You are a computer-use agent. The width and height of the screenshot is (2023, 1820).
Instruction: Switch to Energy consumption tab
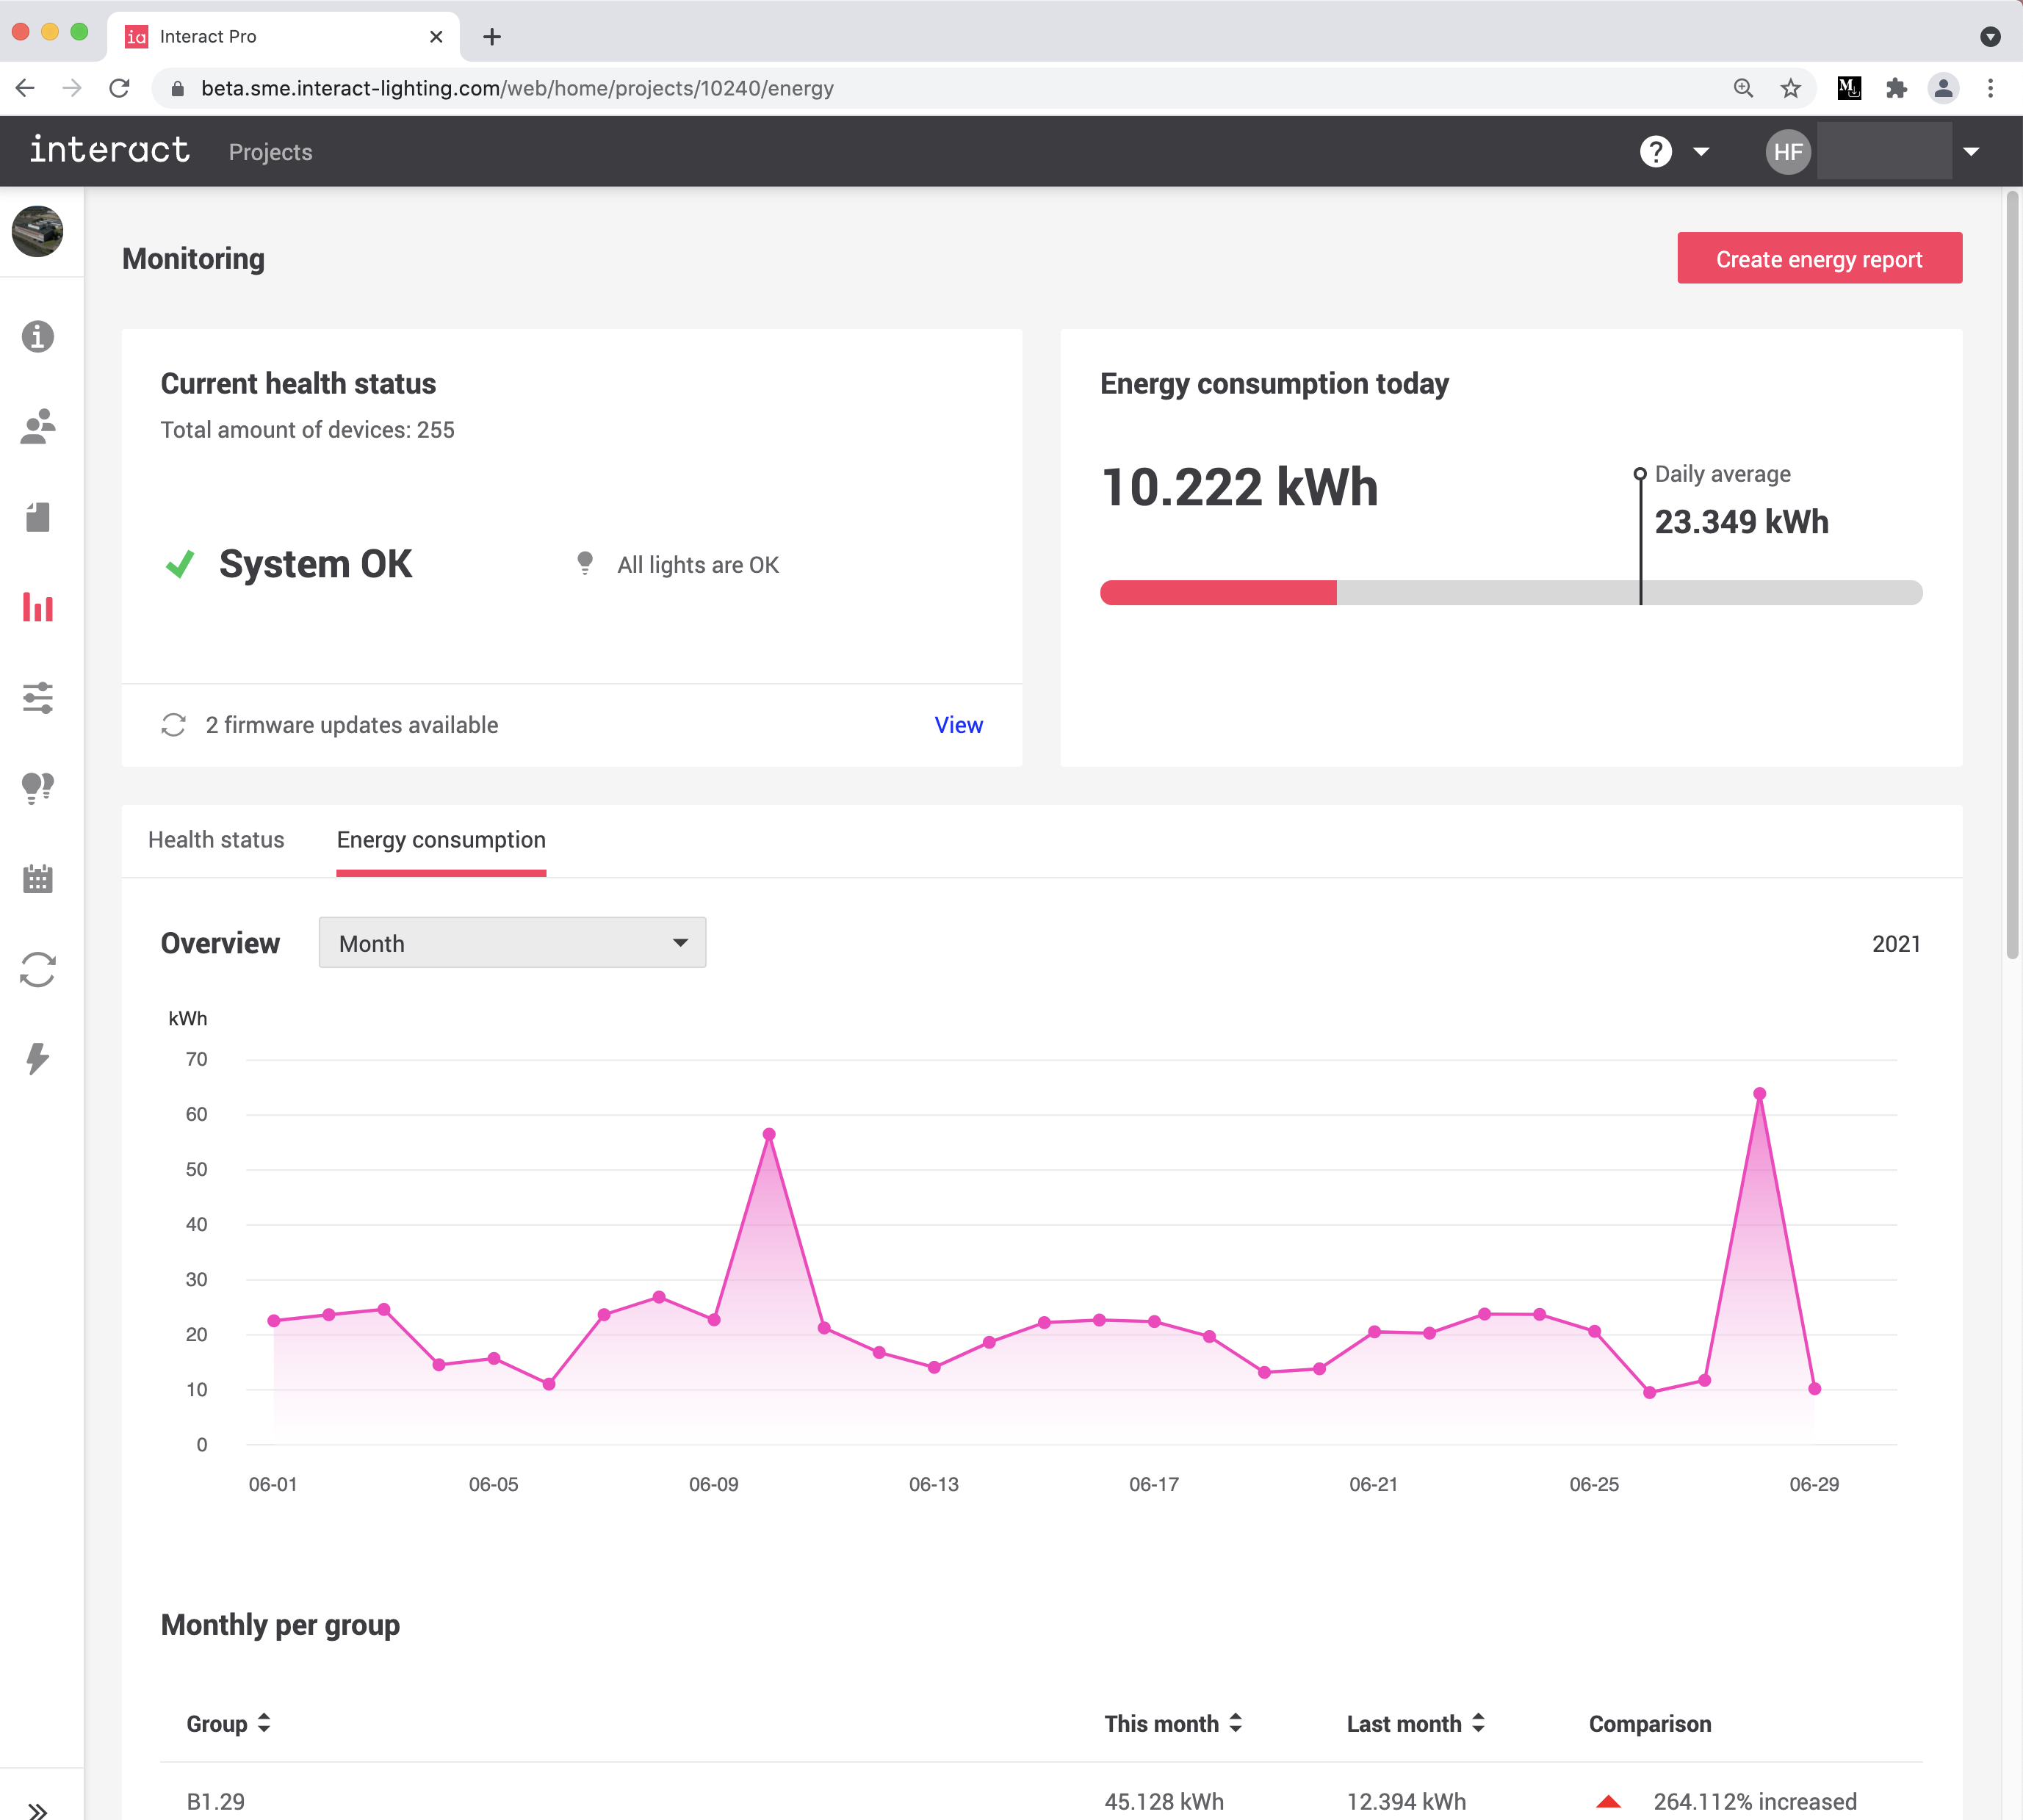pos(441,840)
